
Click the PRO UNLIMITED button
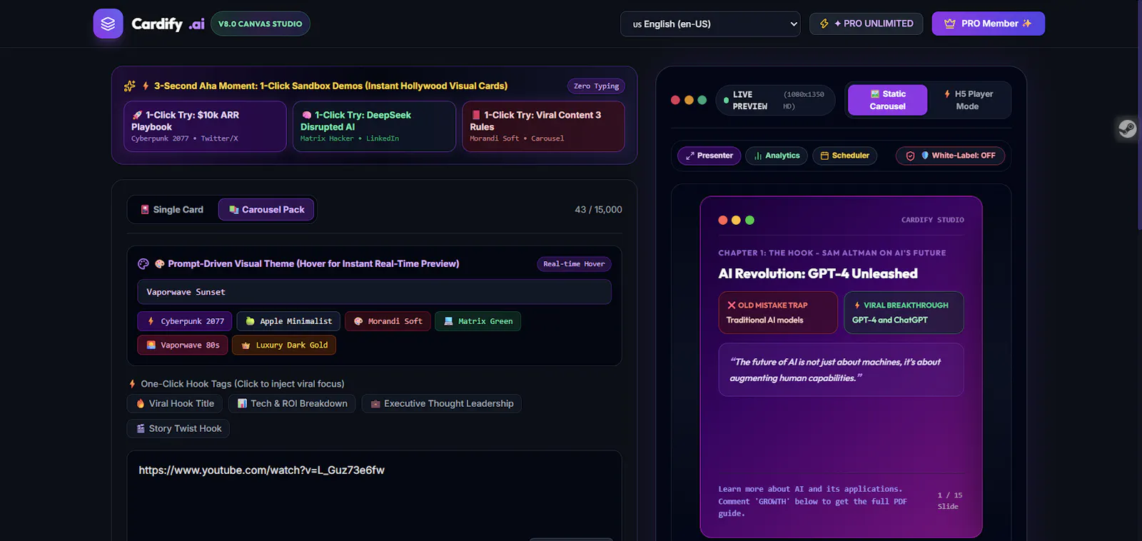click(x=866, y=24)
